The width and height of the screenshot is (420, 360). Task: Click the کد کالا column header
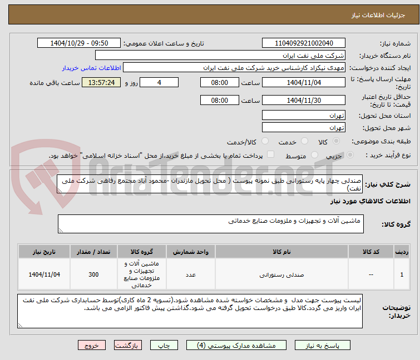tap(371, 252)
